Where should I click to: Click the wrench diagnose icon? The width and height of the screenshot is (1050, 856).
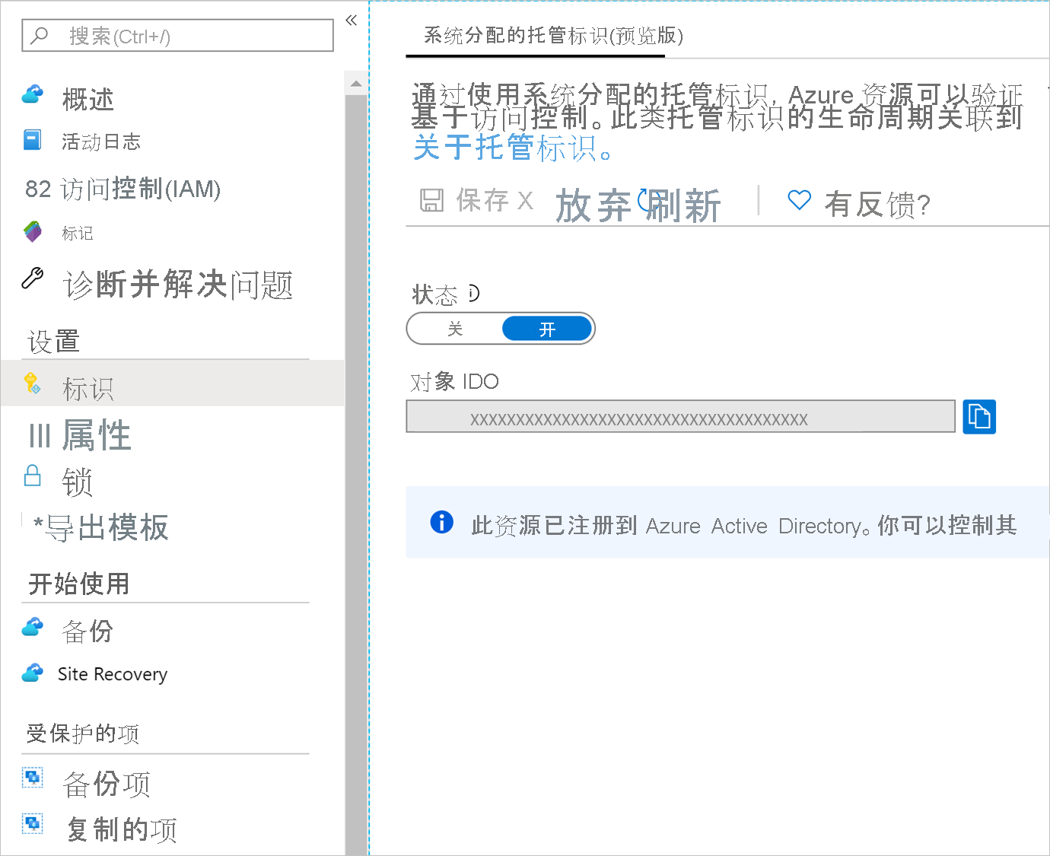point(33,278)
